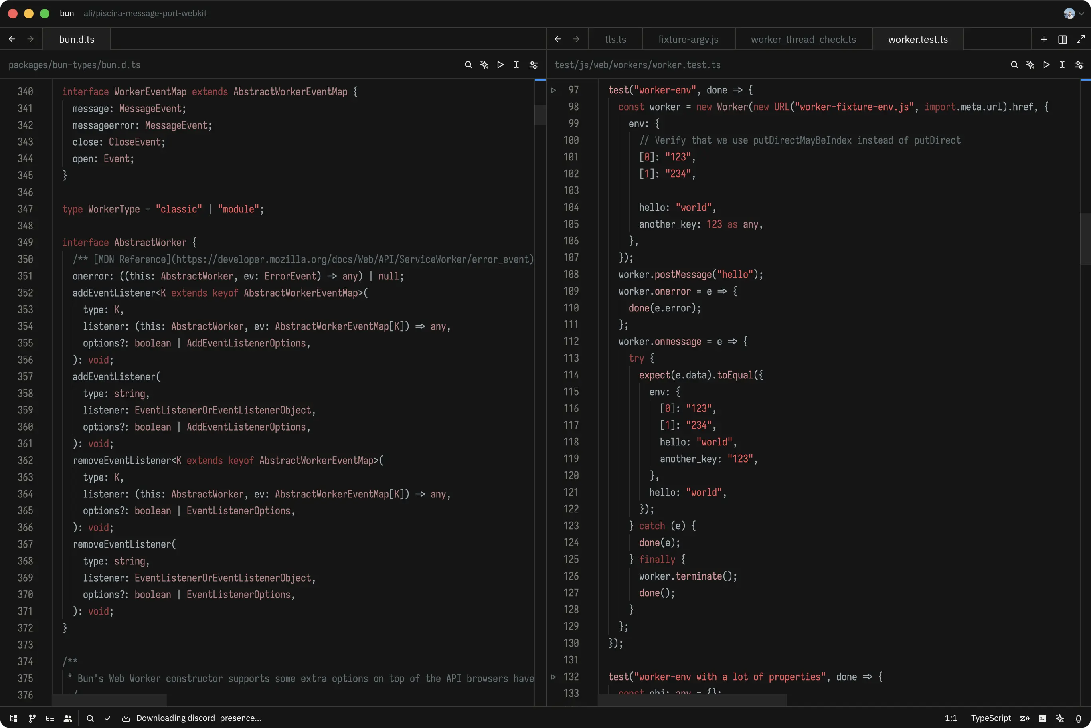Click the ali/piscina-message-port-webkit branch name
The width and height of the screenshot is (1091, 728).
point(145,14)
